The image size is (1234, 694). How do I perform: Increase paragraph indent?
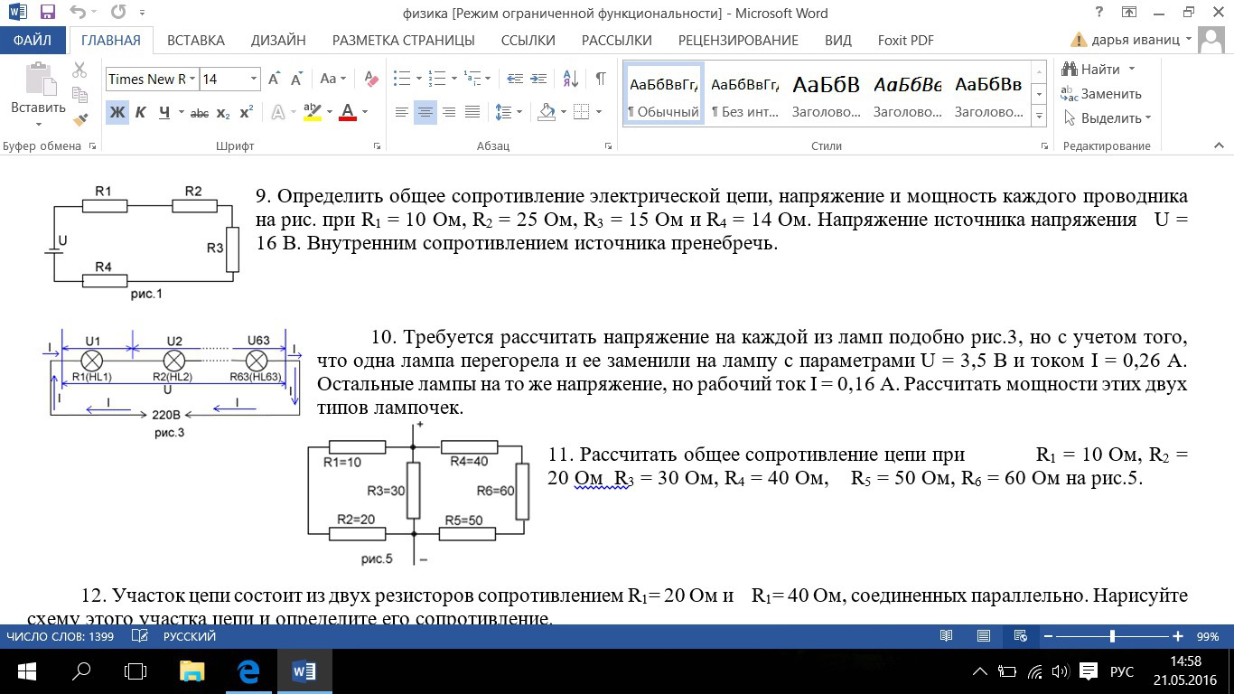[x=539, y=79]
